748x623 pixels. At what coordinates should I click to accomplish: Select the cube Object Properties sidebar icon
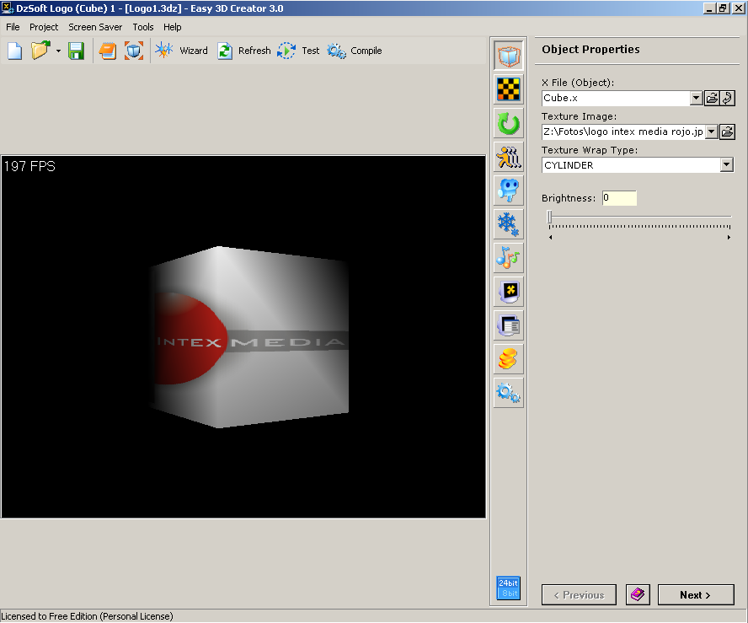point(509,56)
